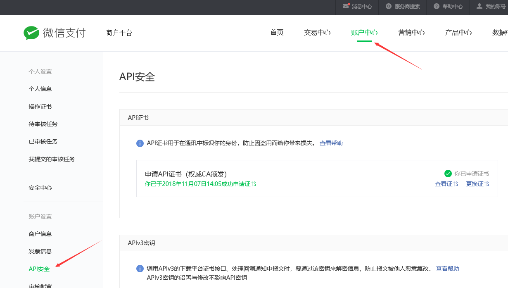Click the my account person icon
This screenshot has width=508, height=288.
480,6
